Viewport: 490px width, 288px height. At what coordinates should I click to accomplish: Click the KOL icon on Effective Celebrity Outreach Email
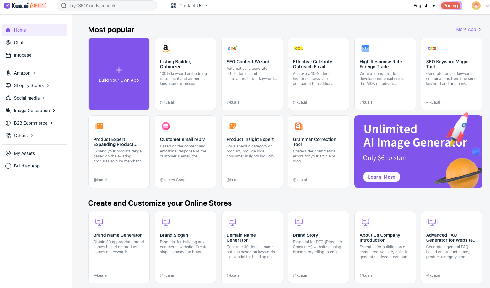[299, 49]
